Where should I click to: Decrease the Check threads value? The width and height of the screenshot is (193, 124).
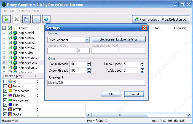coord(89,72)
